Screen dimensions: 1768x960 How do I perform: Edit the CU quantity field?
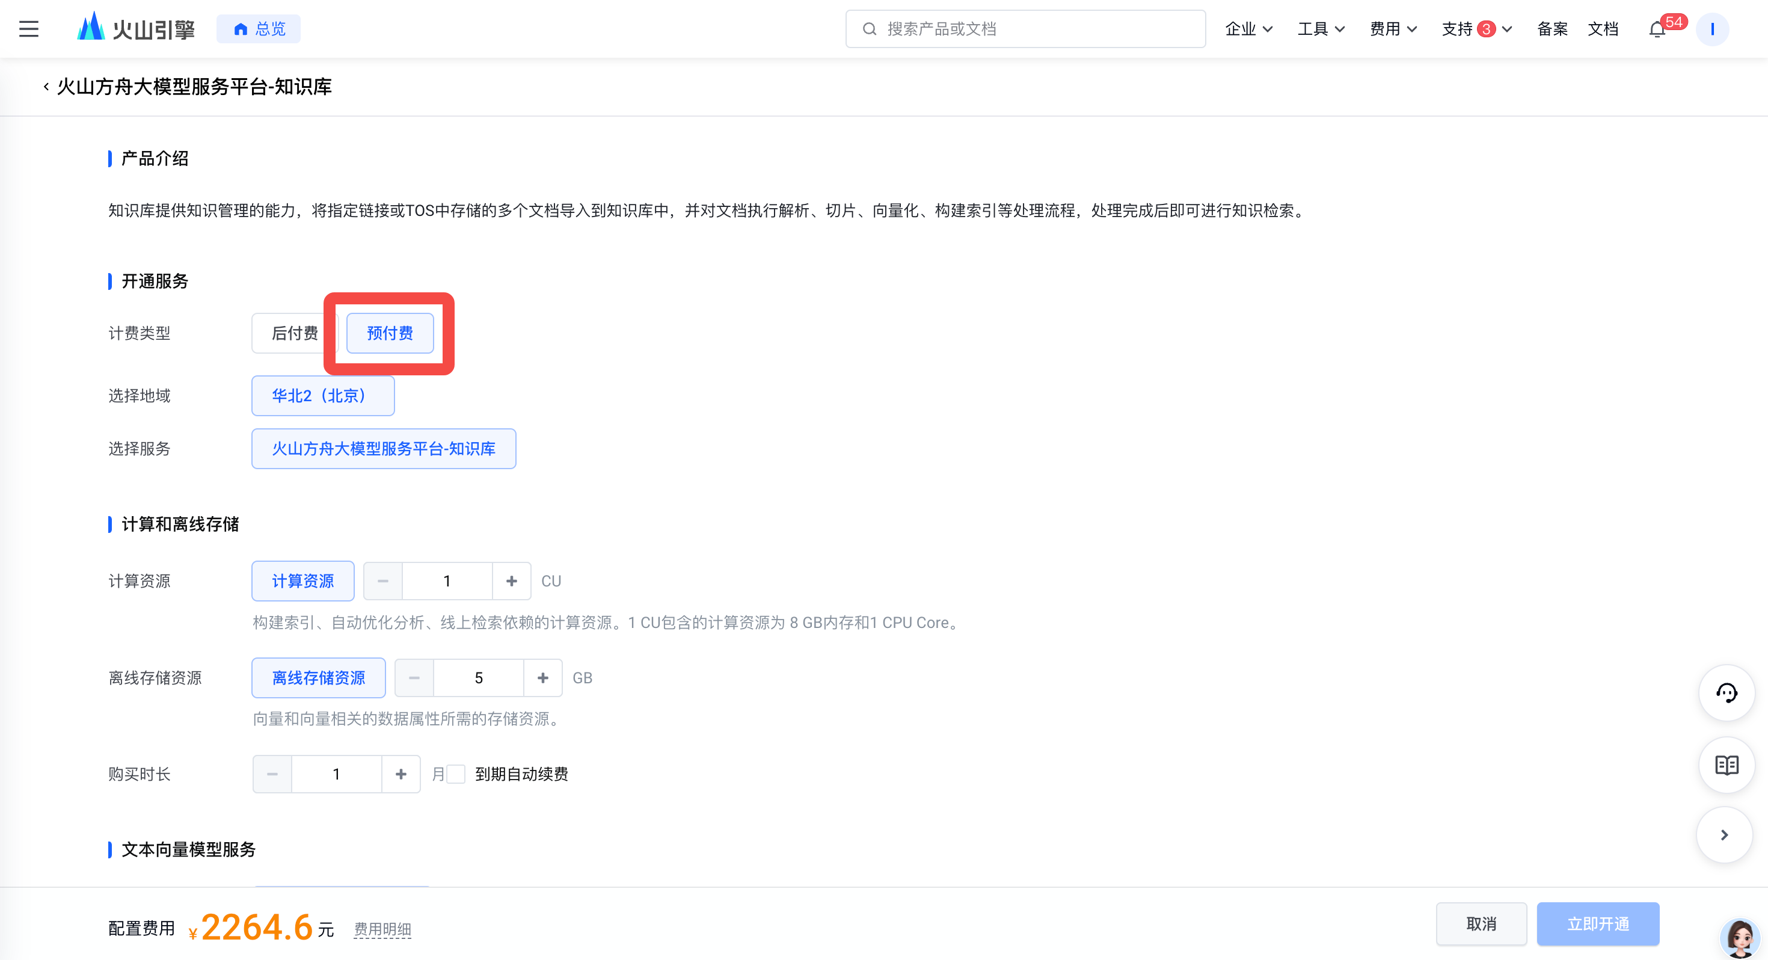coord(447,581)
